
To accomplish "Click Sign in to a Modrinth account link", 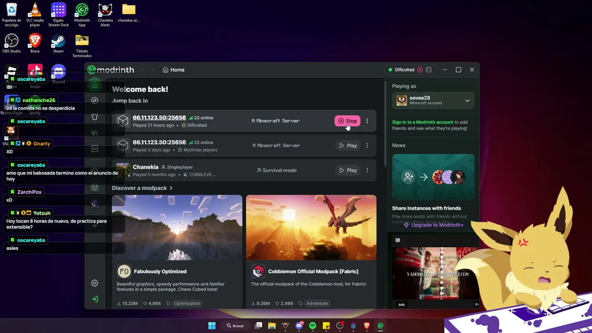I will point(422,122).
